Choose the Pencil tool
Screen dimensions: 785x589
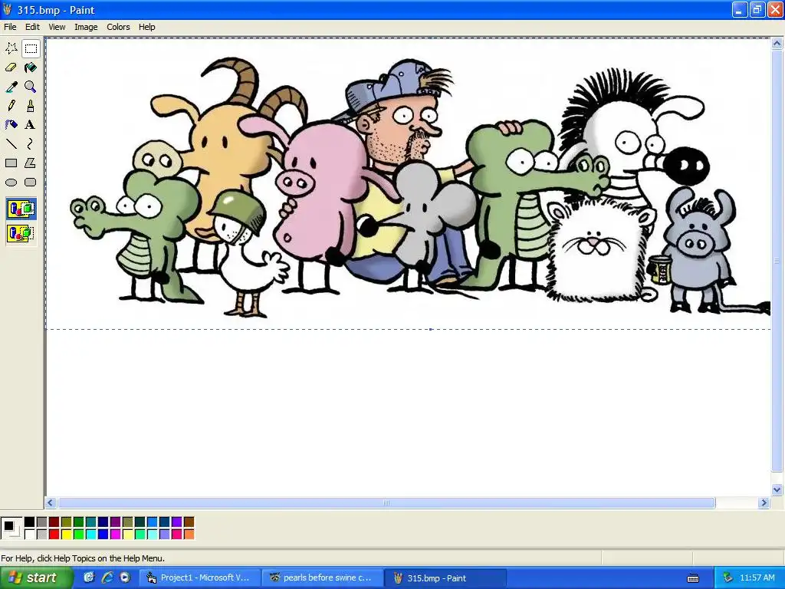click(x=11, y=106)
